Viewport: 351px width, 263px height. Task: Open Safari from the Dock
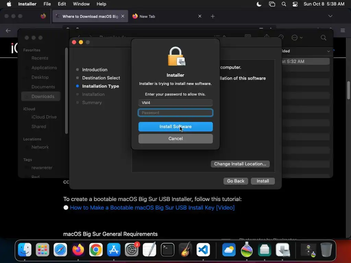click(60, 250)
